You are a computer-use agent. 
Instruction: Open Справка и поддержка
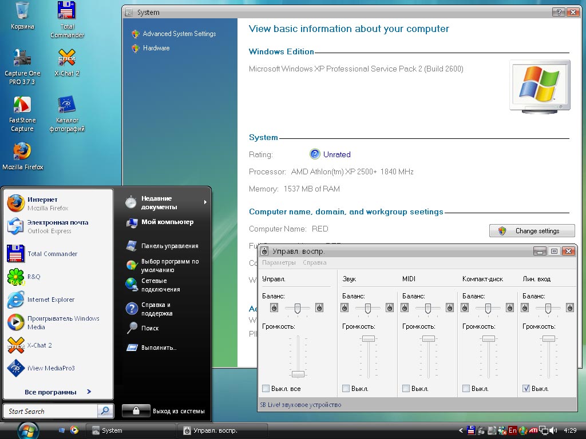pos(149,309)
